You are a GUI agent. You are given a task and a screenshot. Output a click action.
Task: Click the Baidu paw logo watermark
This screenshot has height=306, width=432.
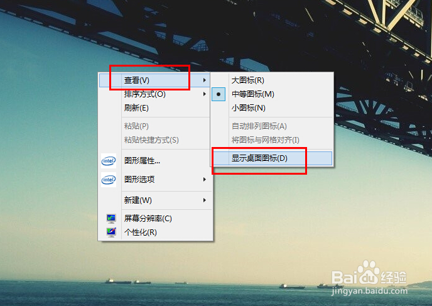click(367, 272)
